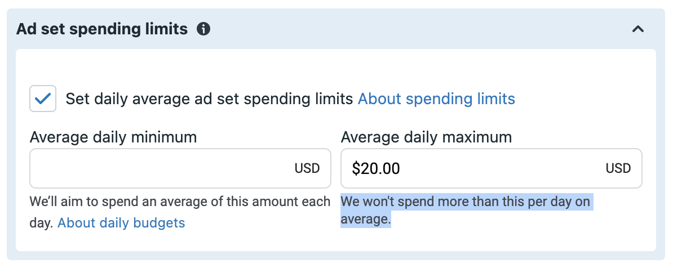Focus the Average daily maximum field
Image resolution: width=673 pixels, height=268 pixels.
coord(492,168)
